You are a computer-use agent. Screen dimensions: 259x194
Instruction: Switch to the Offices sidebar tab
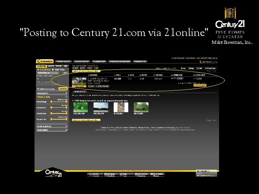[59, 66]
